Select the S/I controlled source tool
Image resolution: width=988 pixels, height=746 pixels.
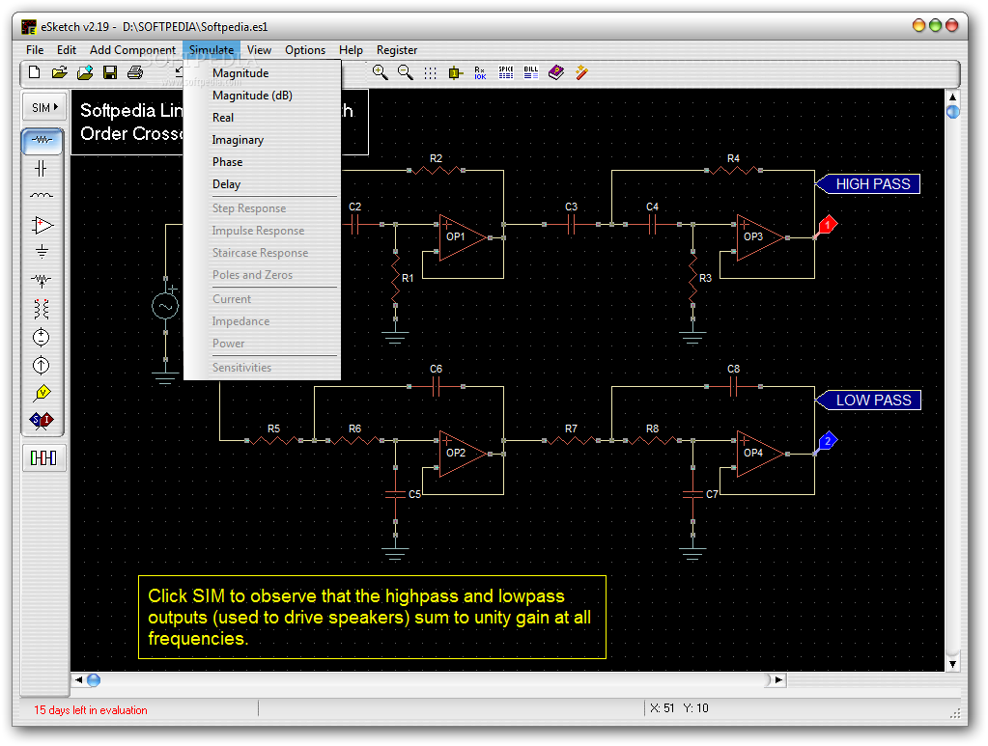[x=42, y=420]
